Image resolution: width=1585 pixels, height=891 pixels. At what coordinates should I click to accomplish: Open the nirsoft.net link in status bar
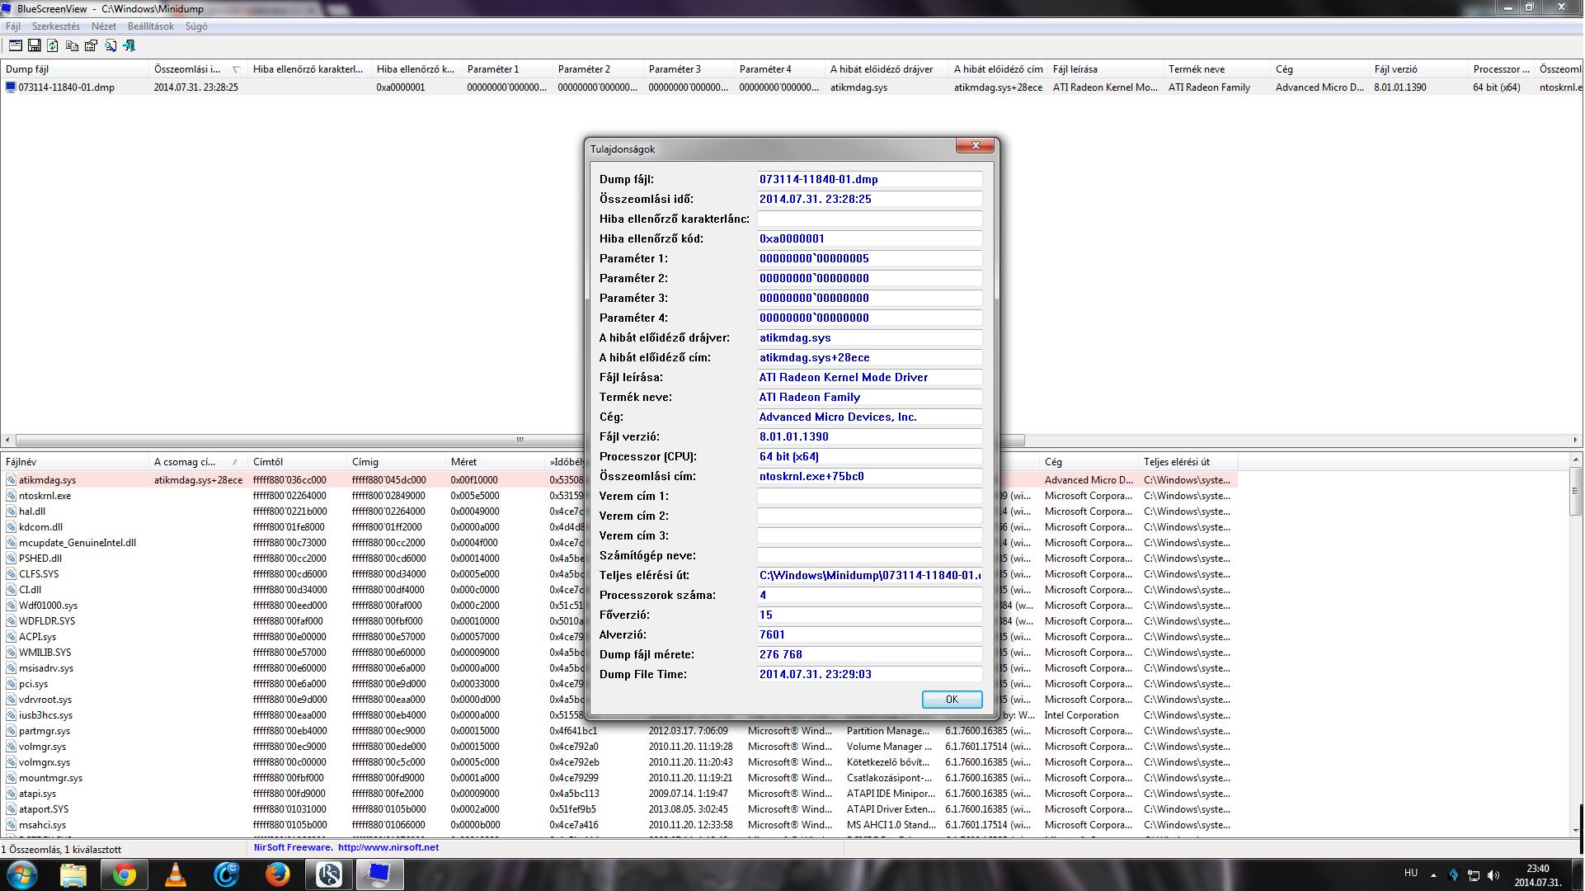388,847
